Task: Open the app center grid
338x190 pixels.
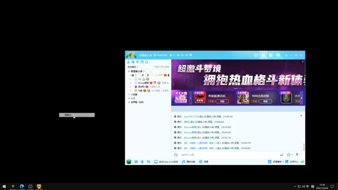Action: (292, 162)
